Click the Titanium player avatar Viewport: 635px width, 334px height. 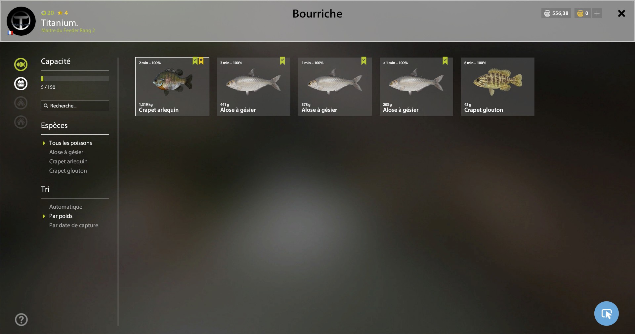[21, 21]
